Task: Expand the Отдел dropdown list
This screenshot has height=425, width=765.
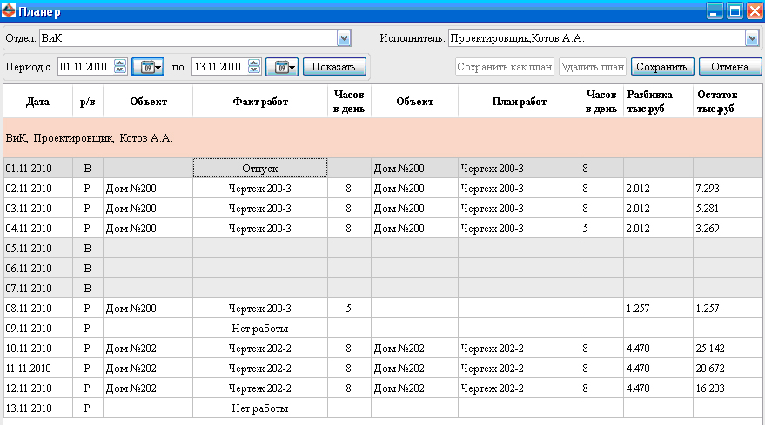Action: [344, 38]
